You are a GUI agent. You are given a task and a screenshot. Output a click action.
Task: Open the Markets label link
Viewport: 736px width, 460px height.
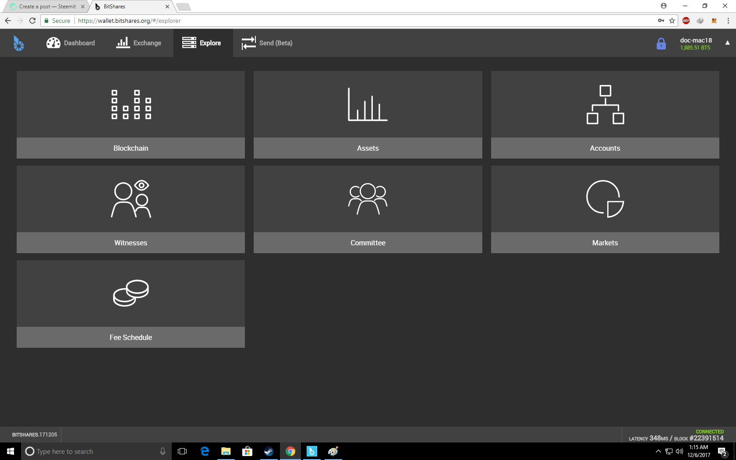(605, 243)
